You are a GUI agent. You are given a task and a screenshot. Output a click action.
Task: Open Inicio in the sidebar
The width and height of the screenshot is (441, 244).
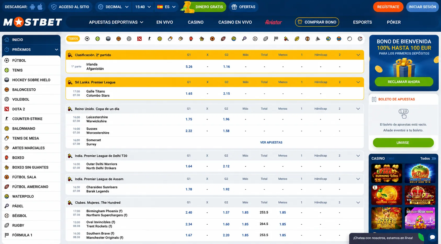[31, 40]
